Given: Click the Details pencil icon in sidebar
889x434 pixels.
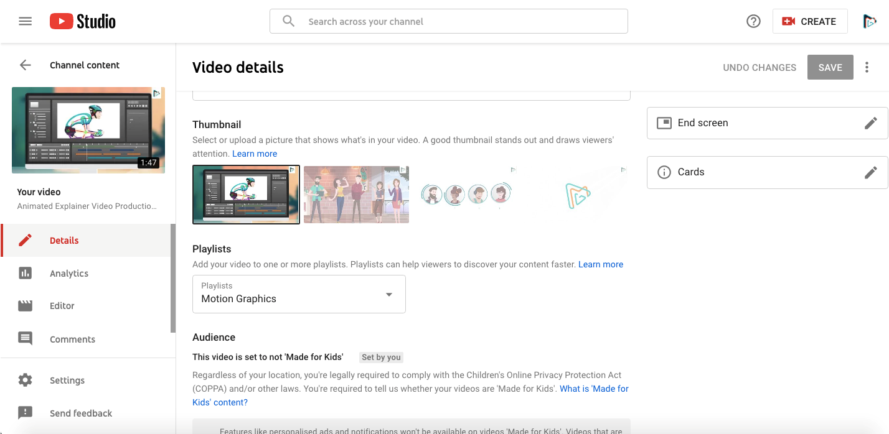Looking at the screenshot, I should click(25, 240).
